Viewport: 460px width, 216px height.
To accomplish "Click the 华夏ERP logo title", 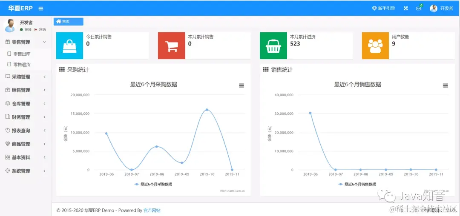I will 20,9.
